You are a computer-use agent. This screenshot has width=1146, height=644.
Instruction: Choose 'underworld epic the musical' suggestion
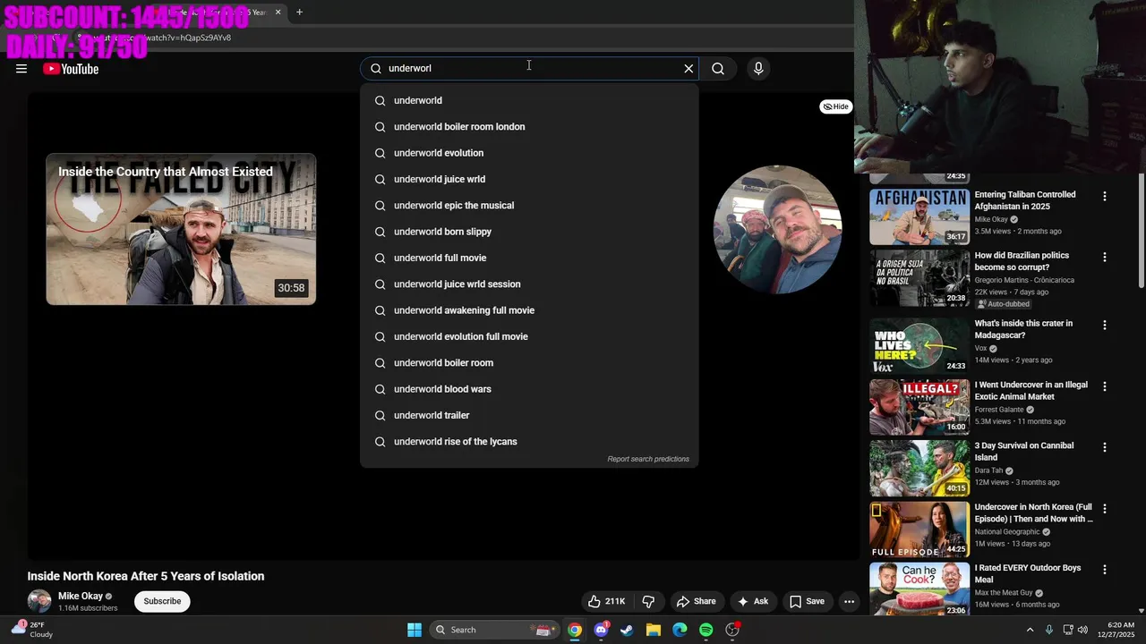point(529,206)
